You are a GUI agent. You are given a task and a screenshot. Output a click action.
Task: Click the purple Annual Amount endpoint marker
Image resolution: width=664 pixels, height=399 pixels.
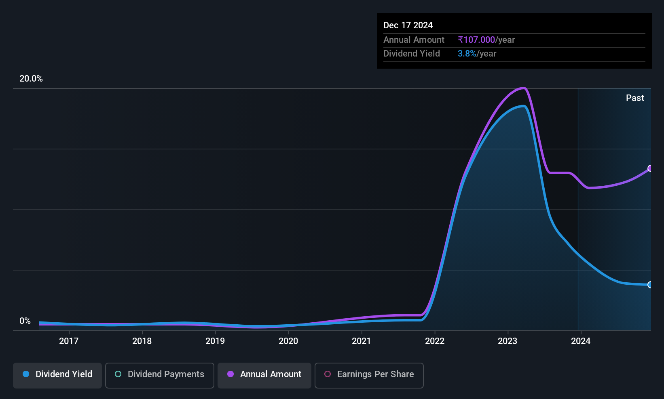[650, 168]
